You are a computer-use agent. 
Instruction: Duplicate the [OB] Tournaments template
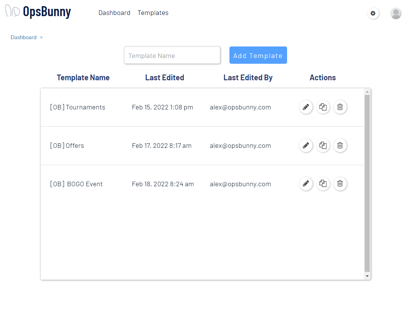[x=323, y=107]
